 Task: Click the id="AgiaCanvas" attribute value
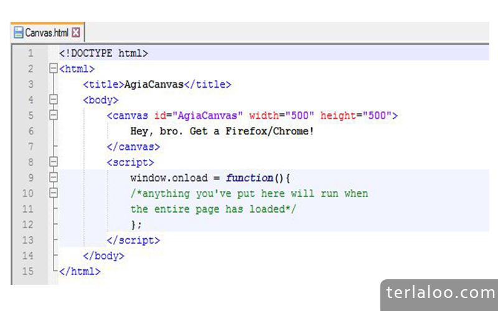[207, 116]
